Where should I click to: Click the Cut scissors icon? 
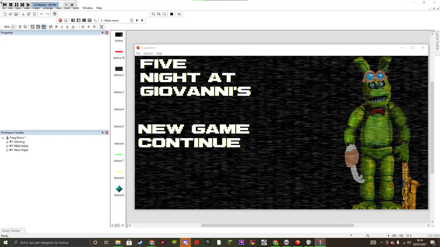click(x=23, y=14)
